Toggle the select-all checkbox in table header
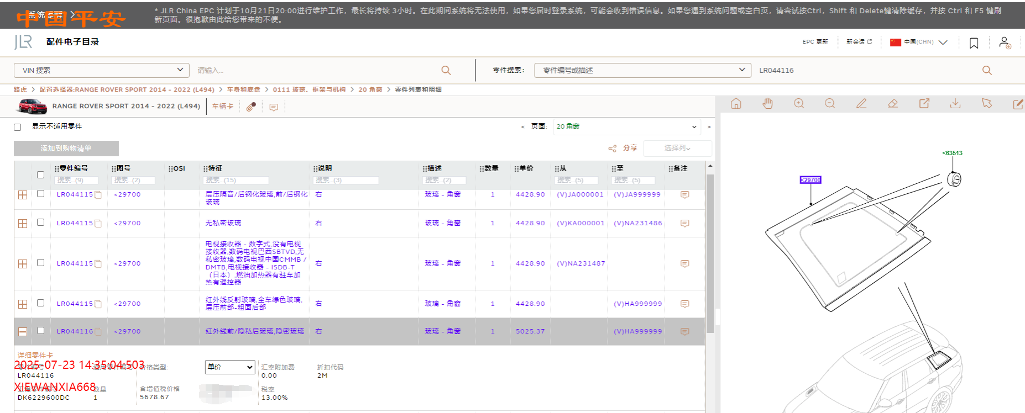This screenshot has height=413, width=1025. pos(40,174)
